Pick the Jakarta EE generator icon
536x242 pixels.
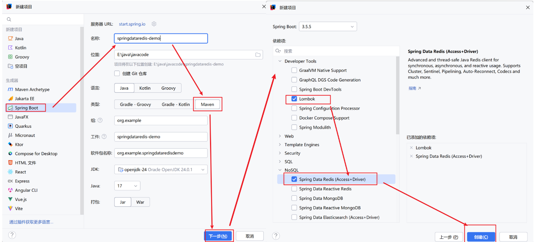coord(10,98)
